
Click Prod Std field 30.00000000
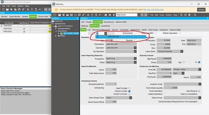tap(164, 70)
